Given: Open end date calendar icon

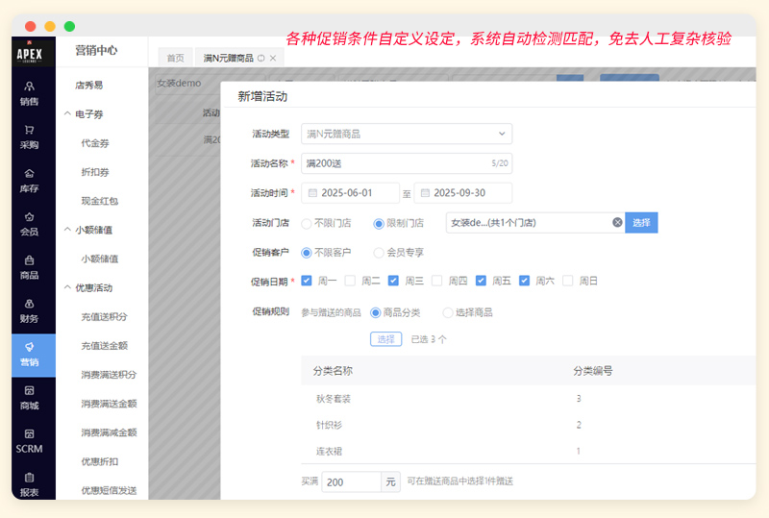Looking at the screenshot, I should pyautogui.click(x=425, y=193).
